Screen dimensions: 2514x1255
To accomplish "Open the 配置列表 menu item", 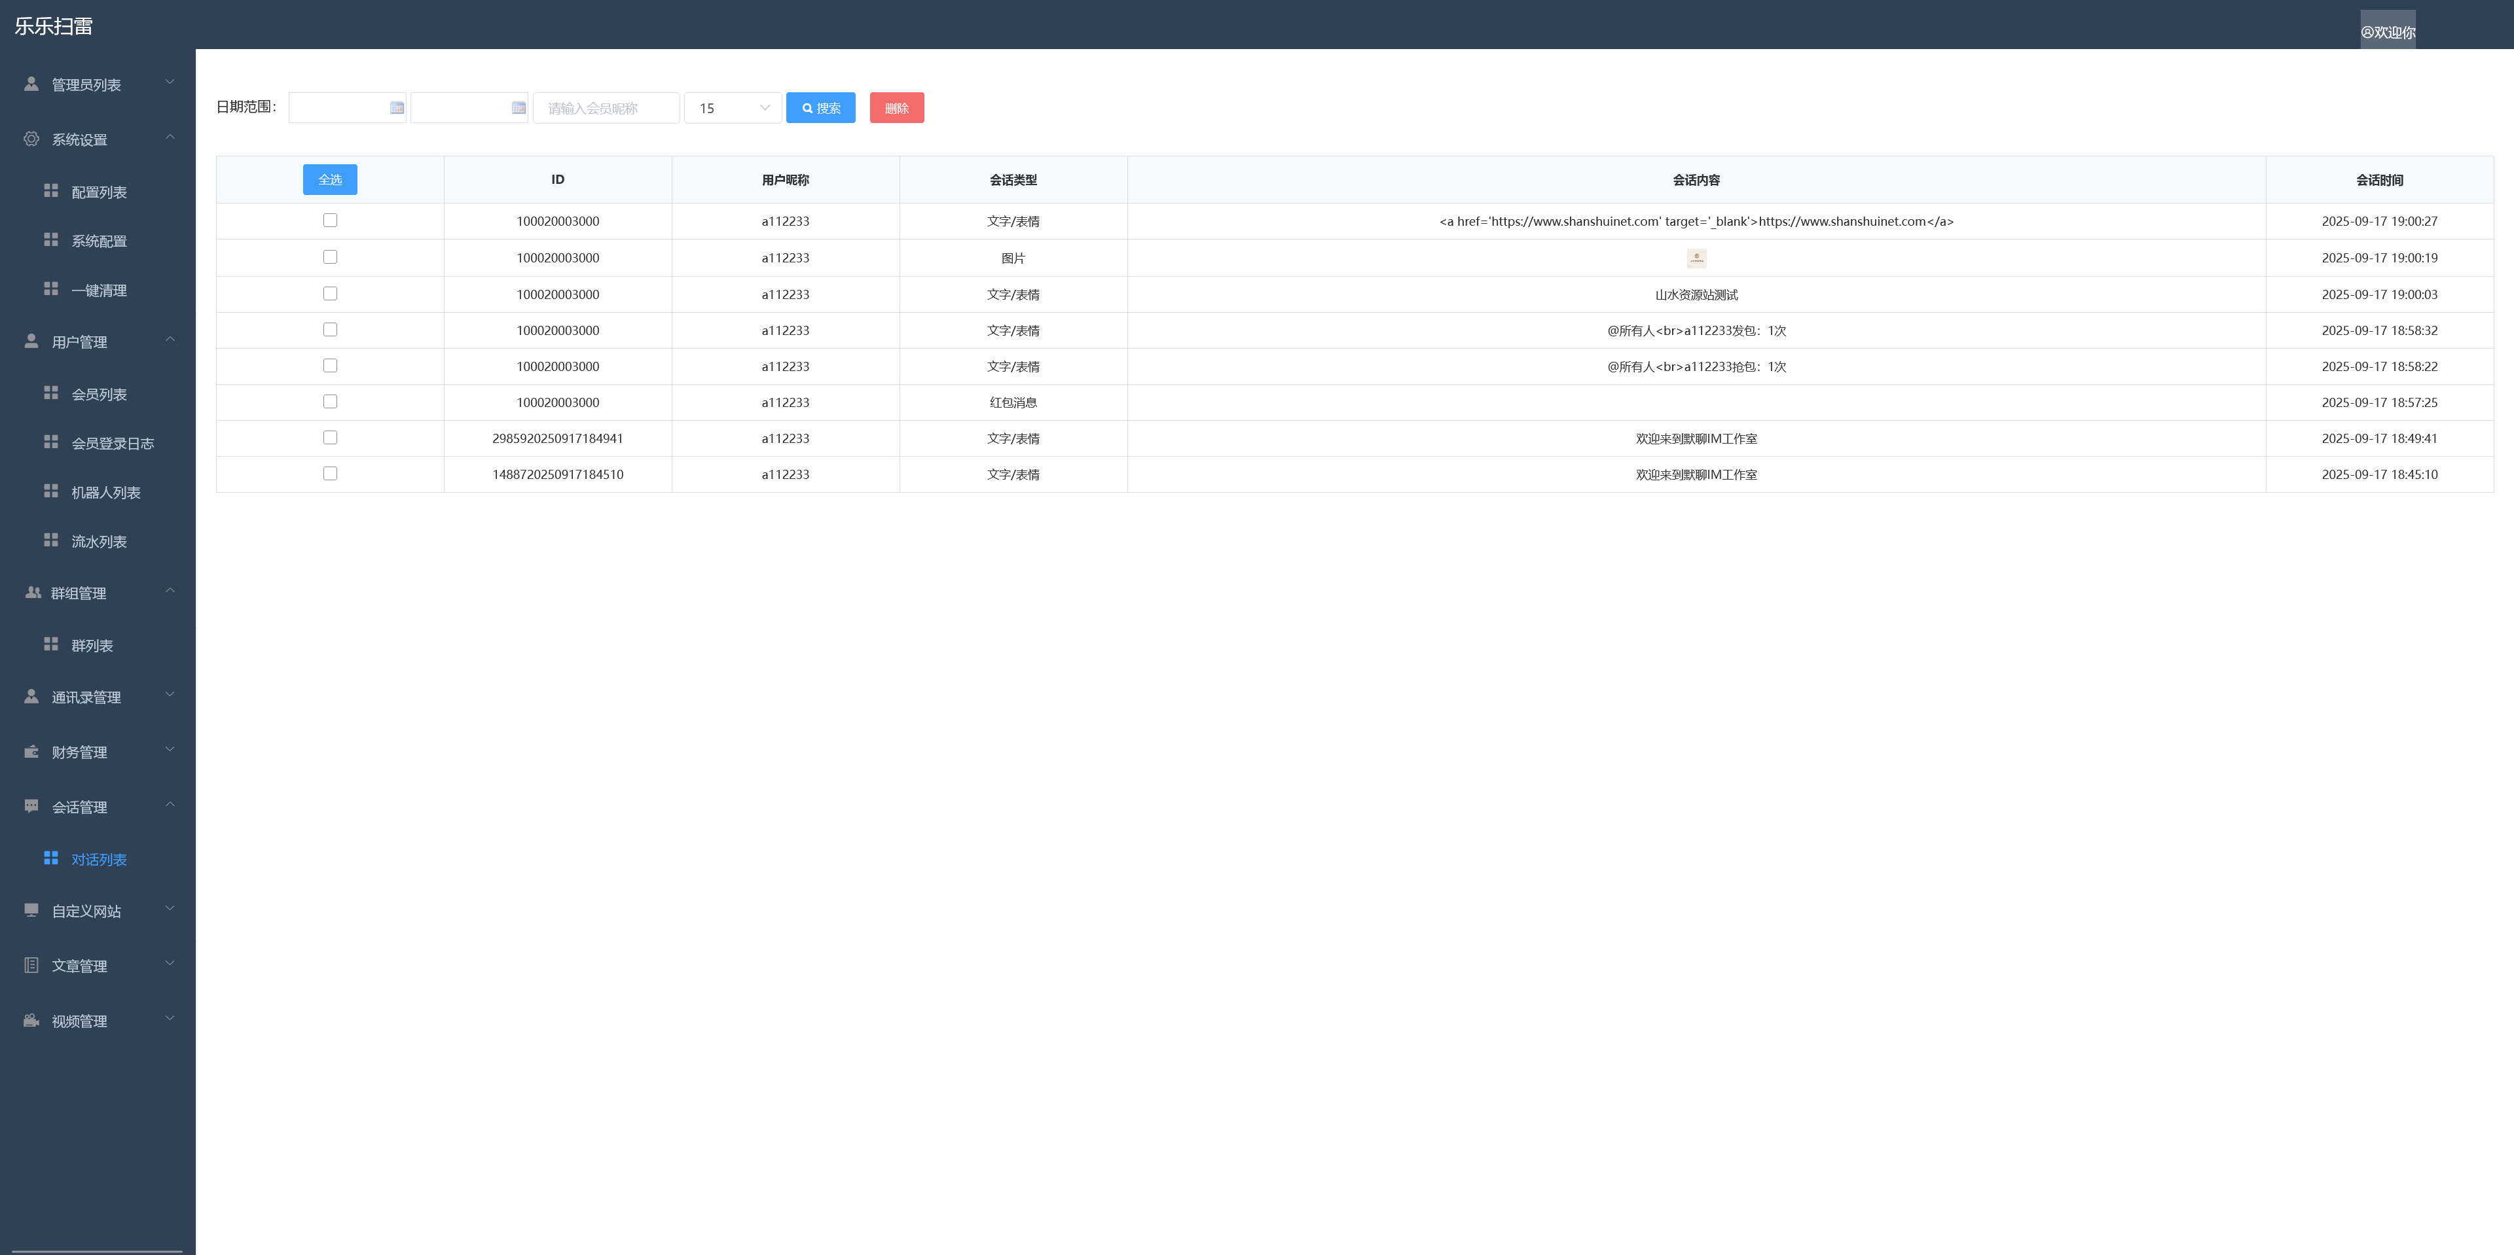I will pos(99,192).
